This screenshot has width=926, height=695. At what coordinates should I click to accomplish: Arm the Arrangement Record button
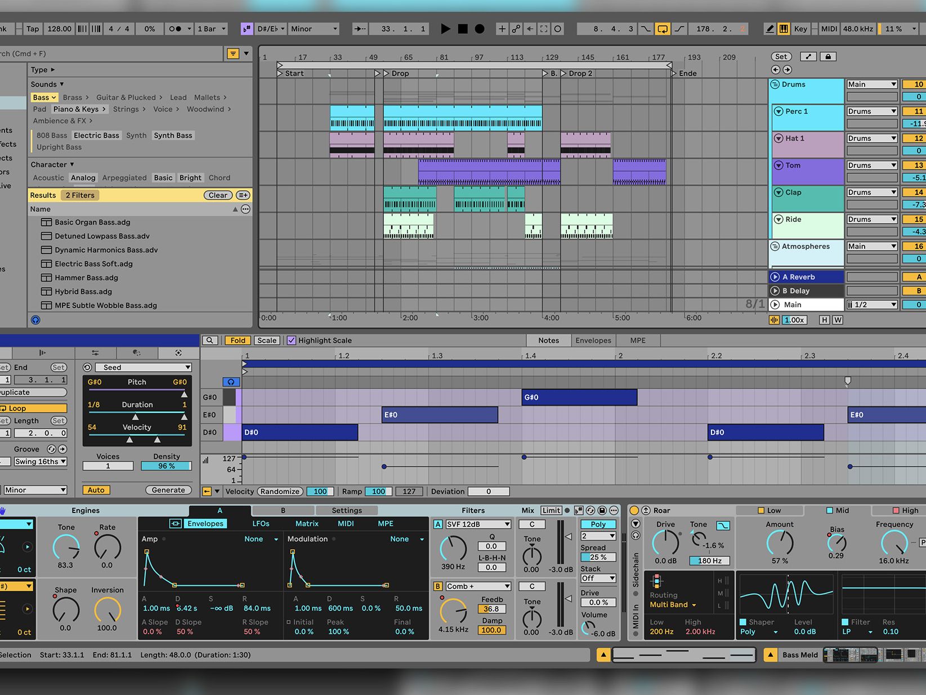(480, 29)
